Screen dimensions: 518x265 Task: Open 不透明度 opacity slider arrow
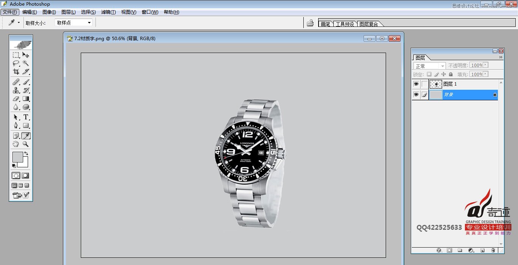(486, 65)
